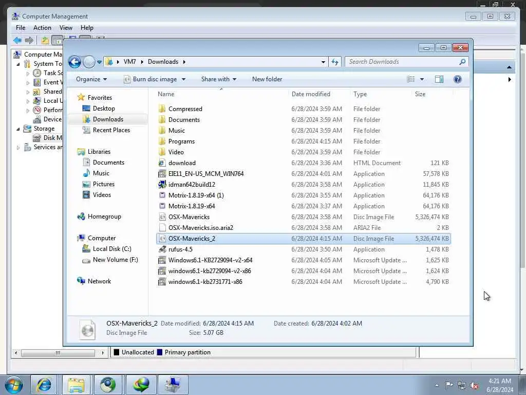Click the search magnifier icon
The height and width of the screenshot is (395, 526).
click(x=462, y=62)
